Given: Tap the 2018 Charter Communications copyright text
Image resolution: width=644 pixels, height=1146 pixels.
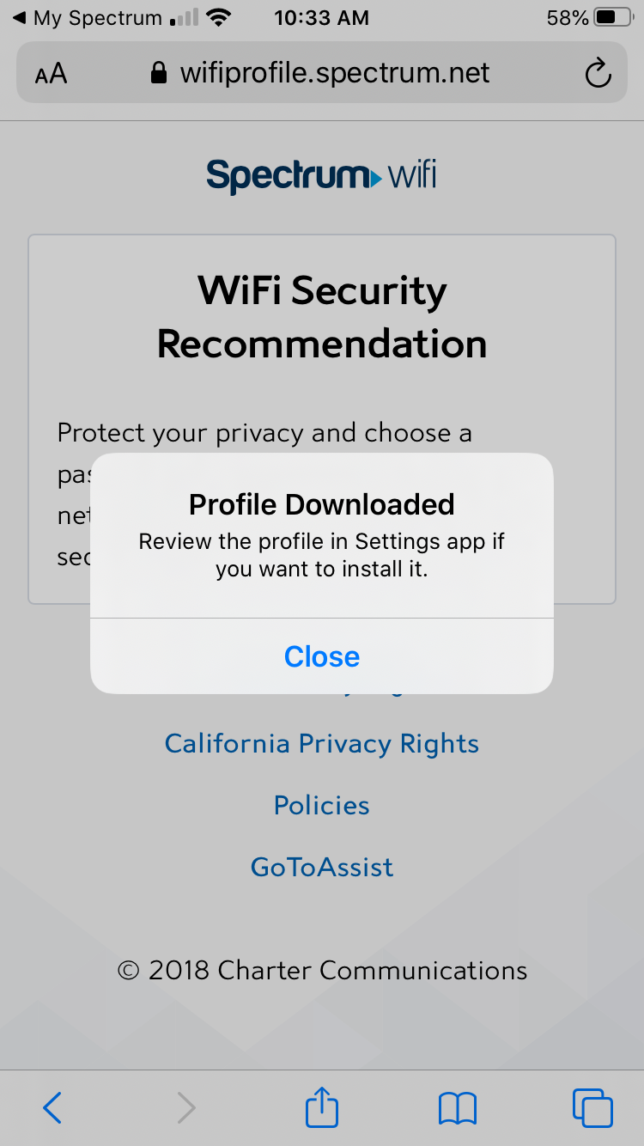Looking at the screenshot, I should [x=322, y=971].
